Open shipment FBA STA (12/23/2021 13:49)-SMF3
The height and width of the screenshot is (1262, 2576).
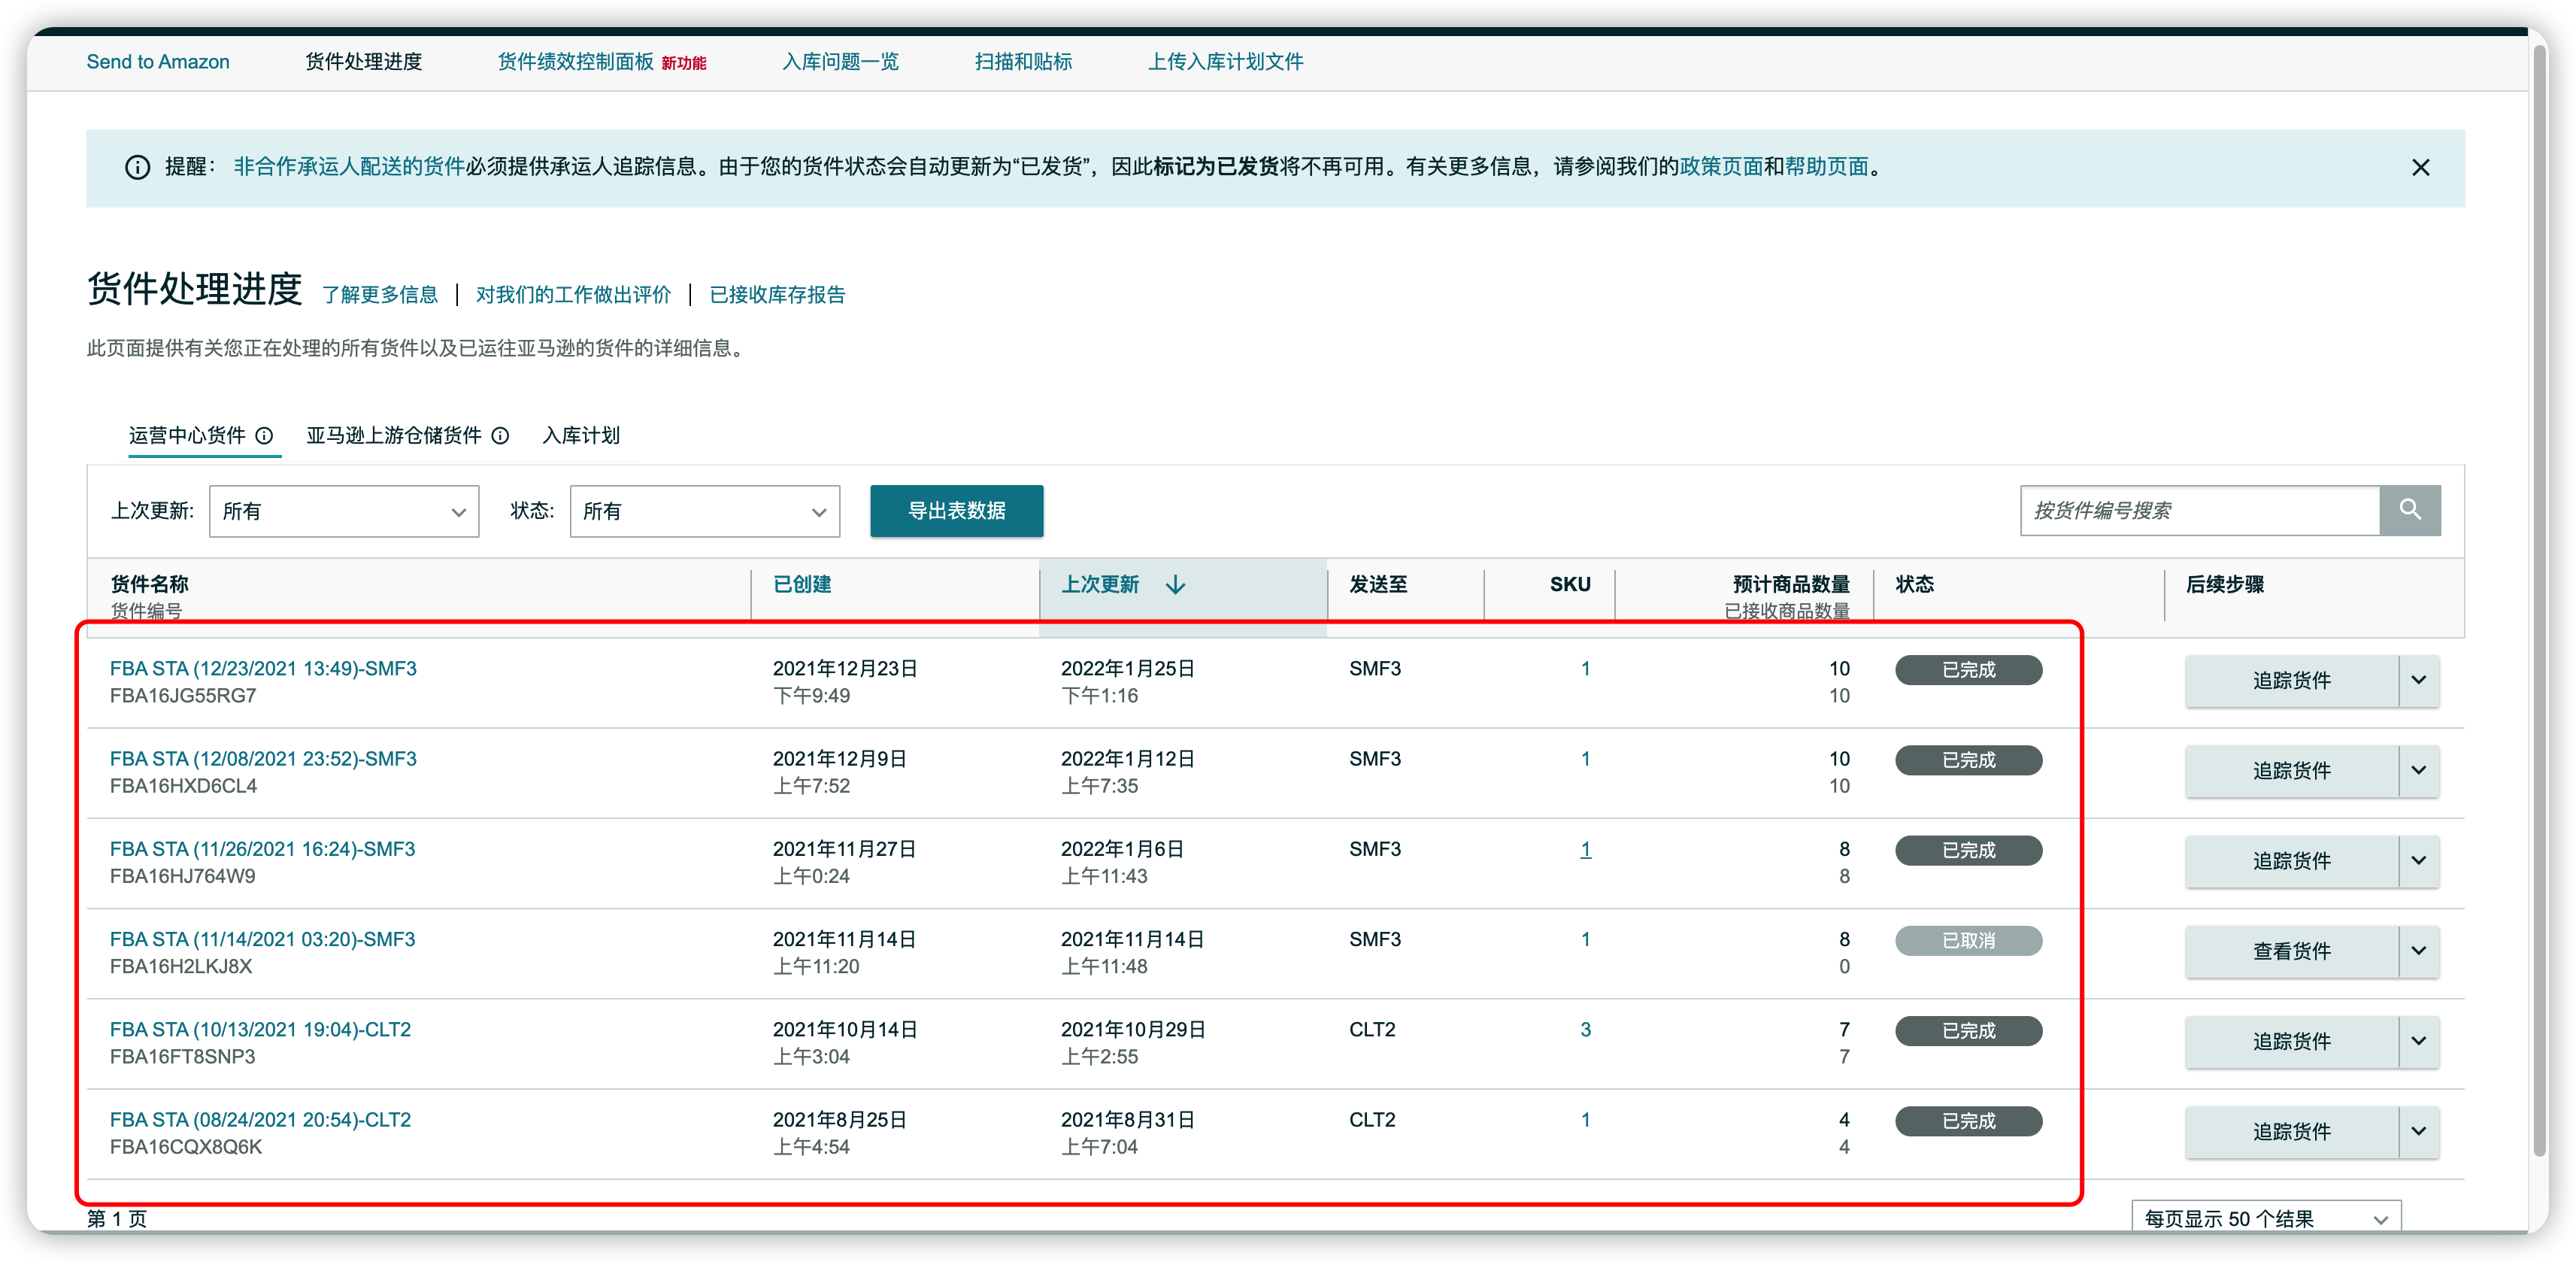click(263, 668)
